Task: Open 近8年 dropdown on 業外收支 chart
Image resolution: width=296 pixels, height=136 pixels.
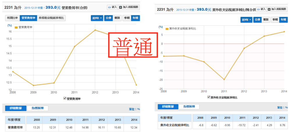Action: [x=246, y=20]
